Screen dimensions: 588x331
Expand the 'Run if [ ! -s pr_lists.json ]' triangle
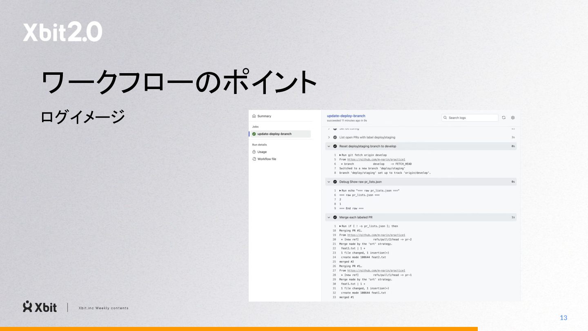[x=340, y=226]
